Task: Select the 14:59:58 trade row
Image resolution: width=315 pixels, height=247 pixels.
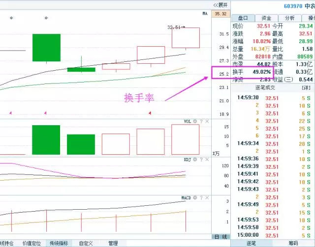Action: click(274, 227)
